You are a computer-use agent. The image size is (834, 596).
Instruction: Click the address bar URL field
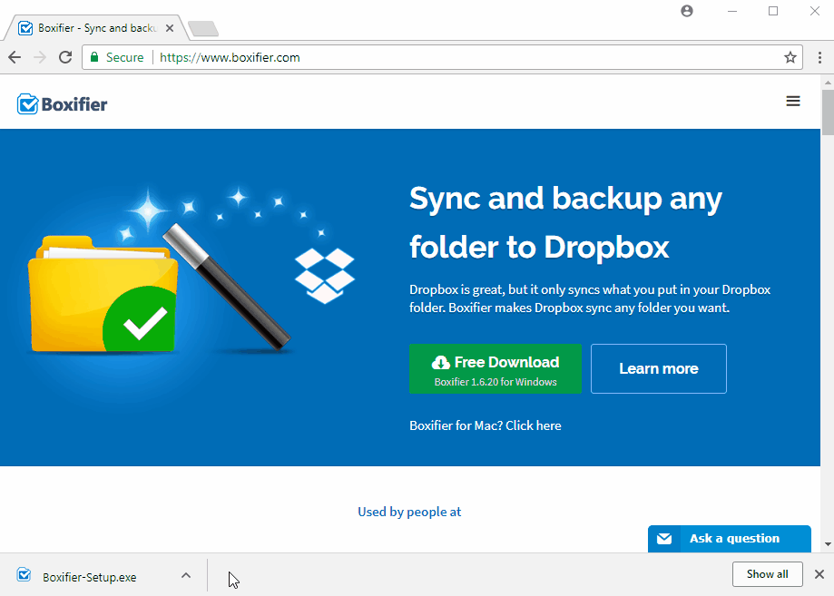tap(442, 57)
